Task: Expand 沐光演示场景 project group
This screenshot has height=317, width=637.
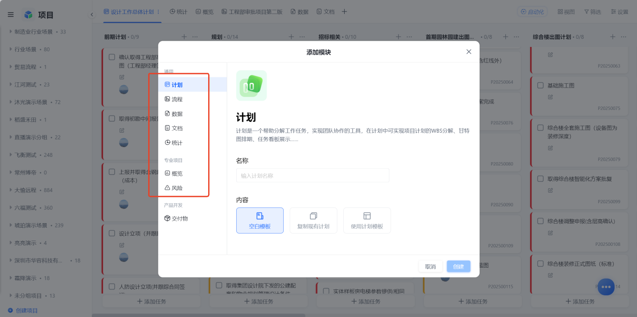Action: pos(10,102)
